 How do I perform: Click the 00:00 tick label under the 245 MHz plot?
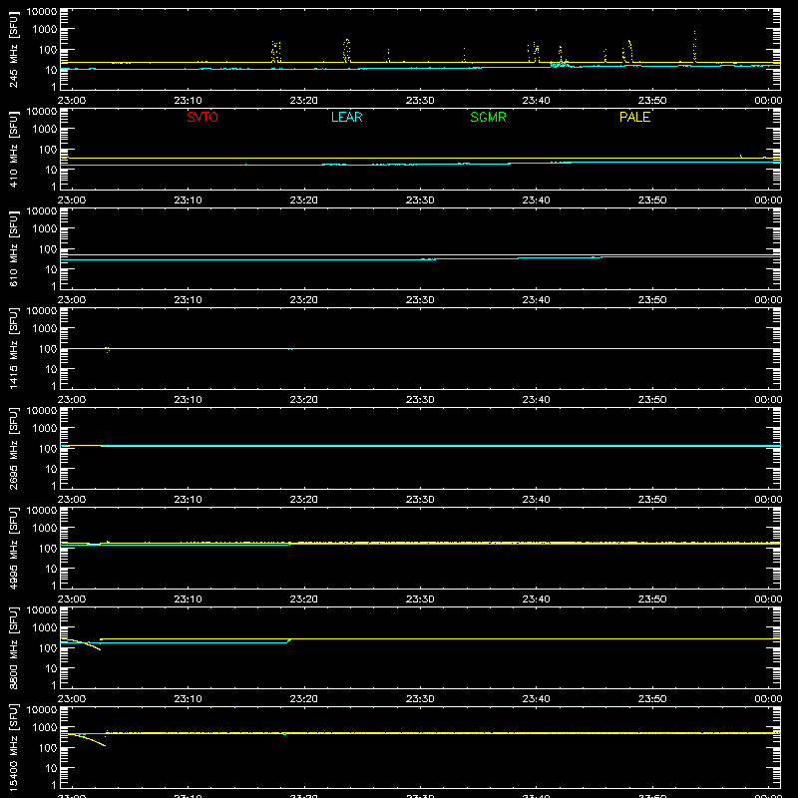pos(768,101)
